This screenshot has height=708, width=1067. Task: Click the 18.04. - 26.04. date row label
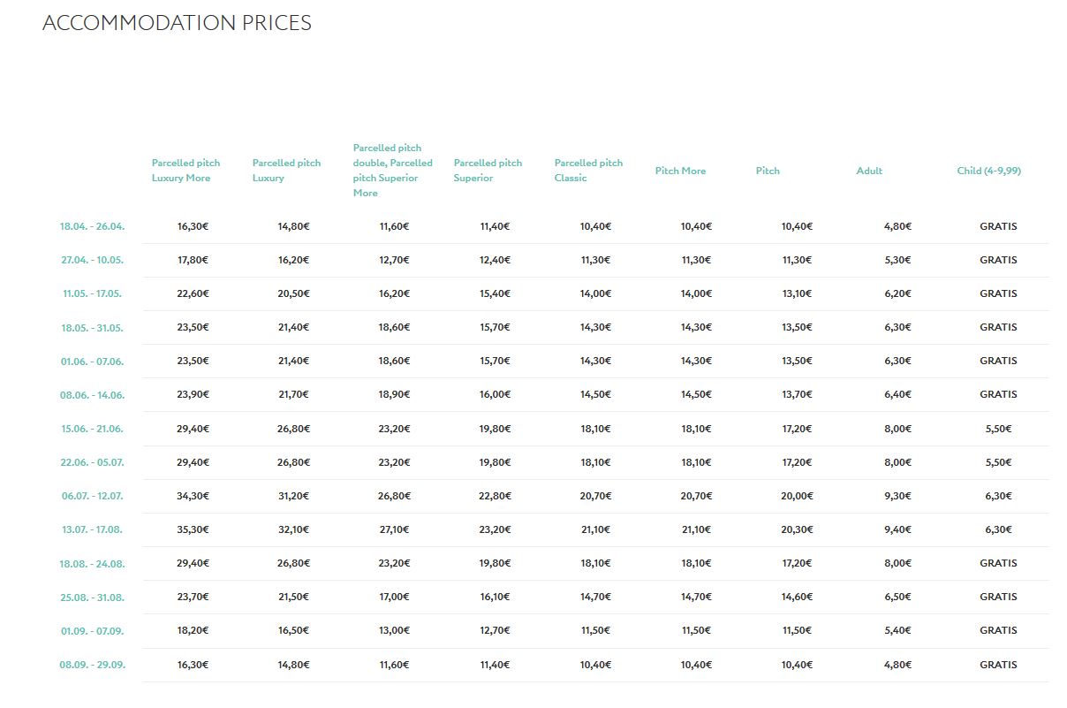(92, 226)
